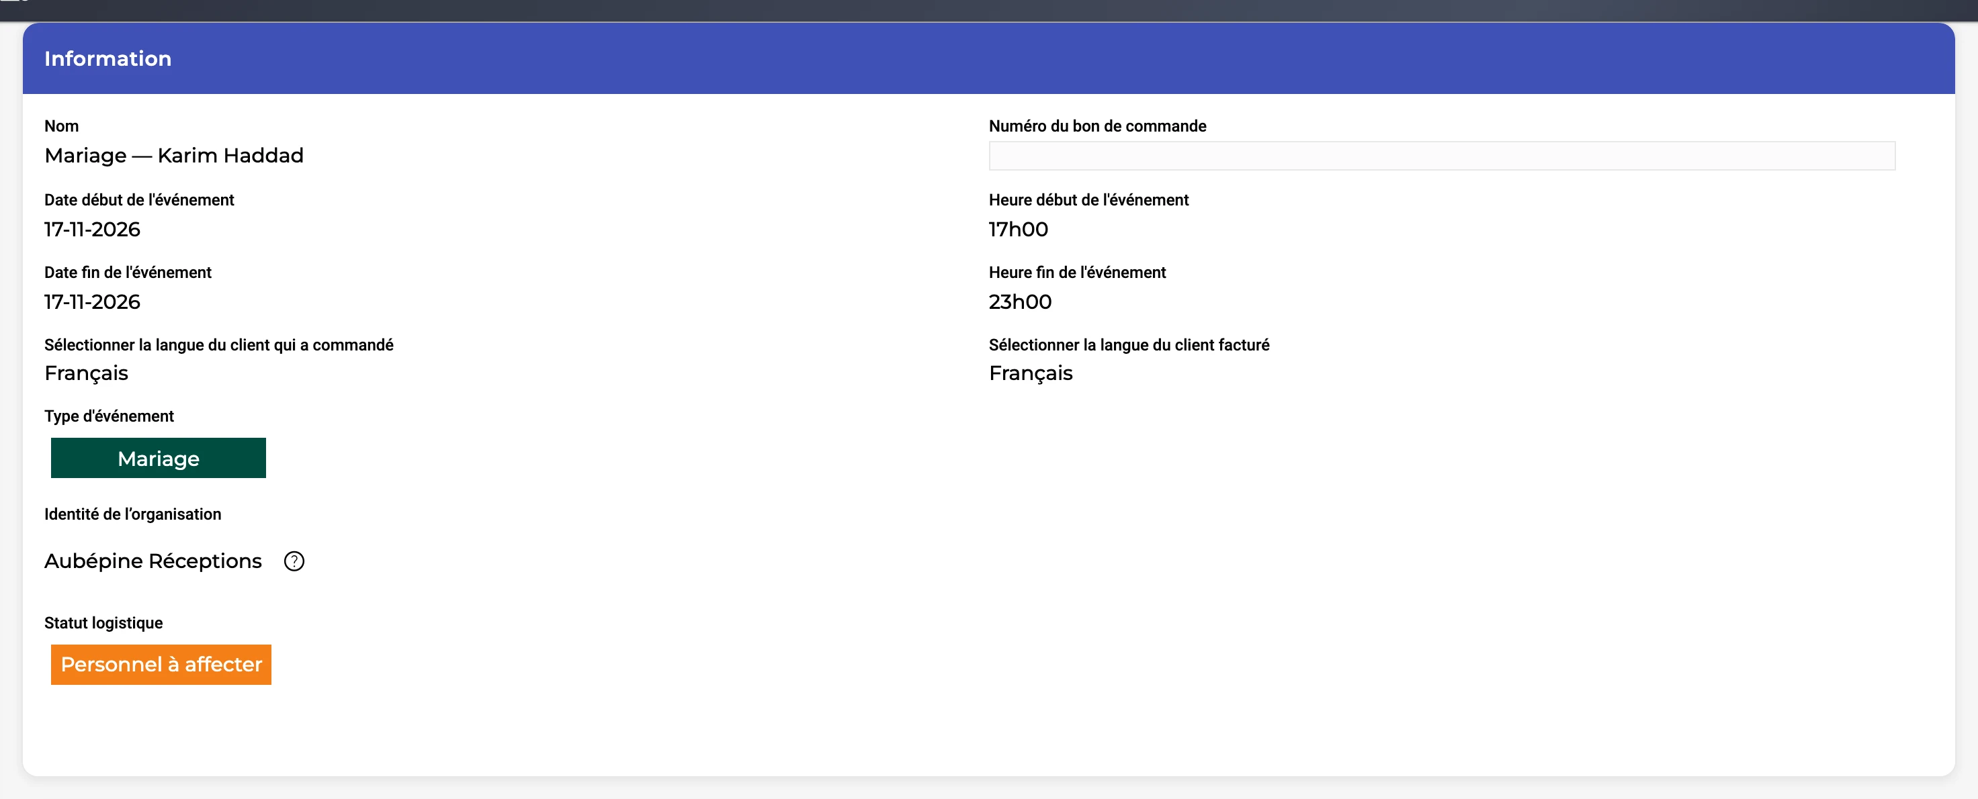
Task: Click the Information panel header
Action: (988, 58)
